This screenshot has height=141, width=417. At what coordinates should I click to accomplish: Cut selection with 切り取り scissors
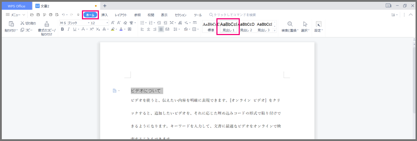28,23
